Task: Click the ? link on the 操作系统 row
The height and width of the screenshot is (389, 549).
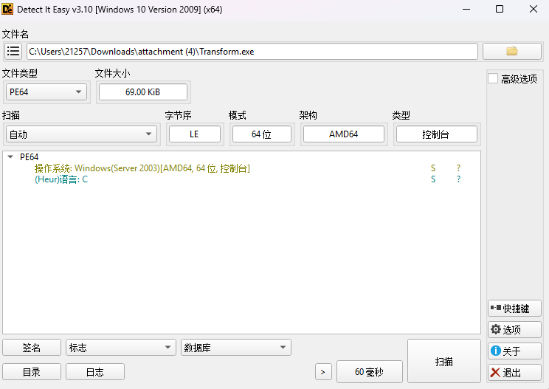Action: (459, 168)
